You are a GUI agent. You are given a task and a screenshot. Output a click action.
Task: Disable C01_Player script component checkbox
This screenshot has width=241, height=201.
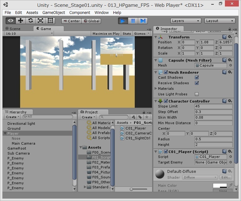166,151
